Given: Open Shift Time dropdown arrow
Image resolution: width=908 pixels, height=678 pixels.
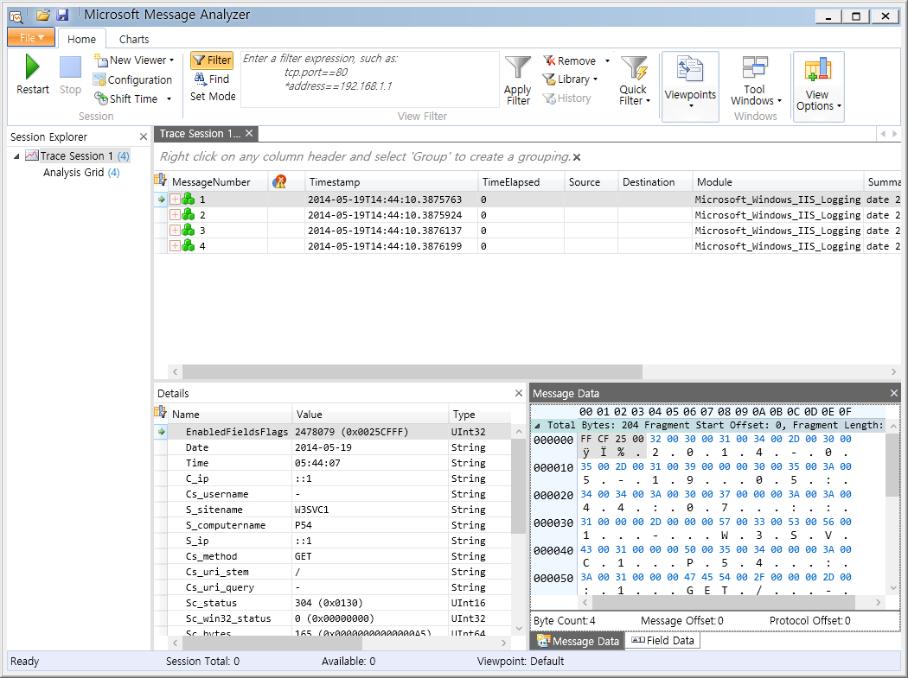Looking at the screenshot, I should [x=169, y=99].
